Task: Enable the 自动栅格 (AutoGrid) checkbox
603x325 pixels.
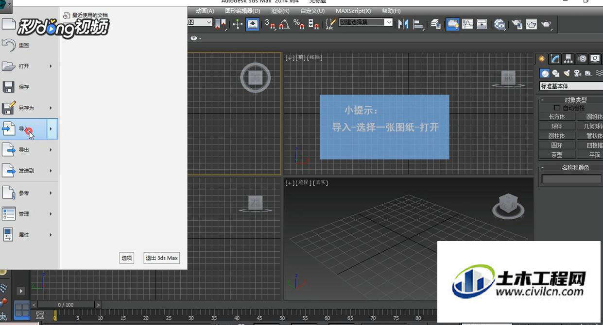Action: point(557,108)
